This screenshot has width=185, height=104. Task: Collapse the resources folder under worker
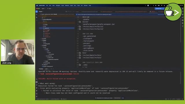(x=45, y=56)
